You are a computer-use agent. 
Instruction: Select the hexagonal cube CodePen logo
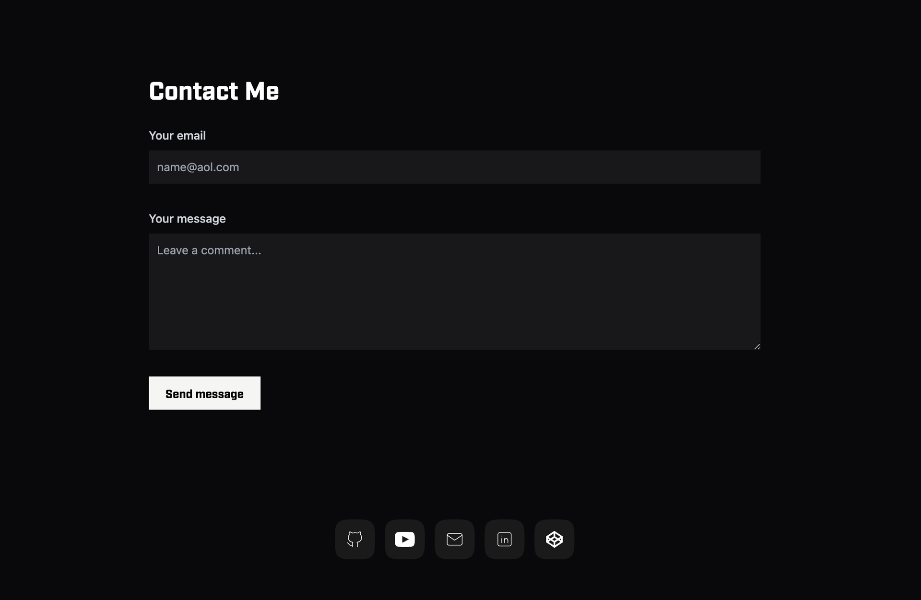(554, 539)
